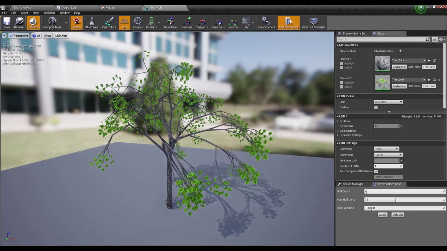Display mesh Tangents

tap(202, 23)
